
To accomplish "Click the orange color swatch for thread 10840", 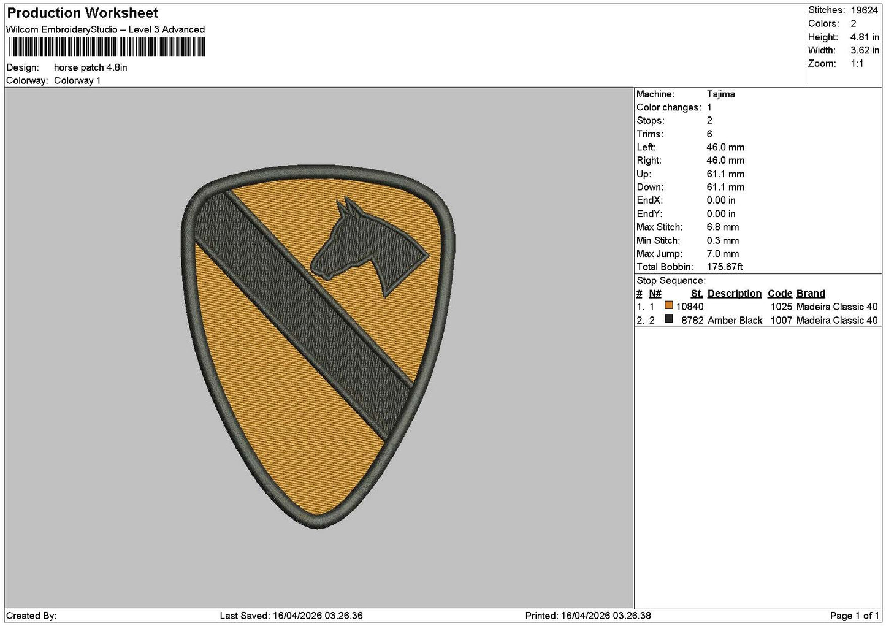I will 669,305.
